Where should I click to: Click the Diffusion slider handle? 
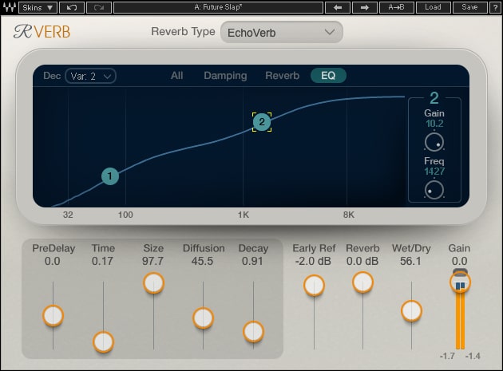[x=203, y=318]
